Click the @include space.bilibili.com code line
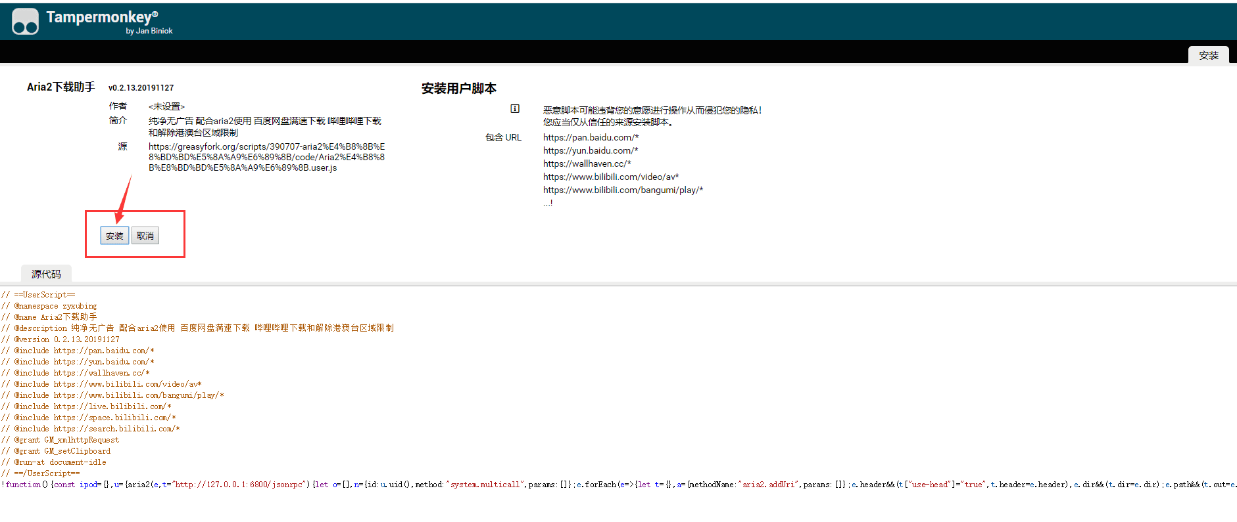The image size is (1237, 522). [89, 418]
